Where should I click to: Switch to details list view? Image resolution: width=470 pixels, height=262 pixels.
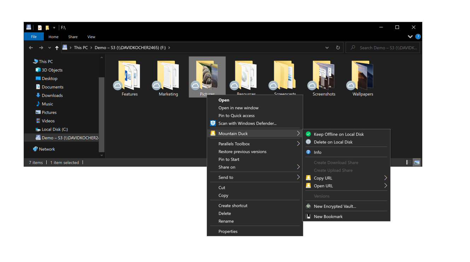[409, 162]
